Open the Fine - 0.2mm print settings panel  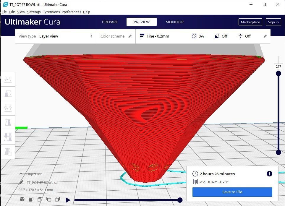click(203, 36)
